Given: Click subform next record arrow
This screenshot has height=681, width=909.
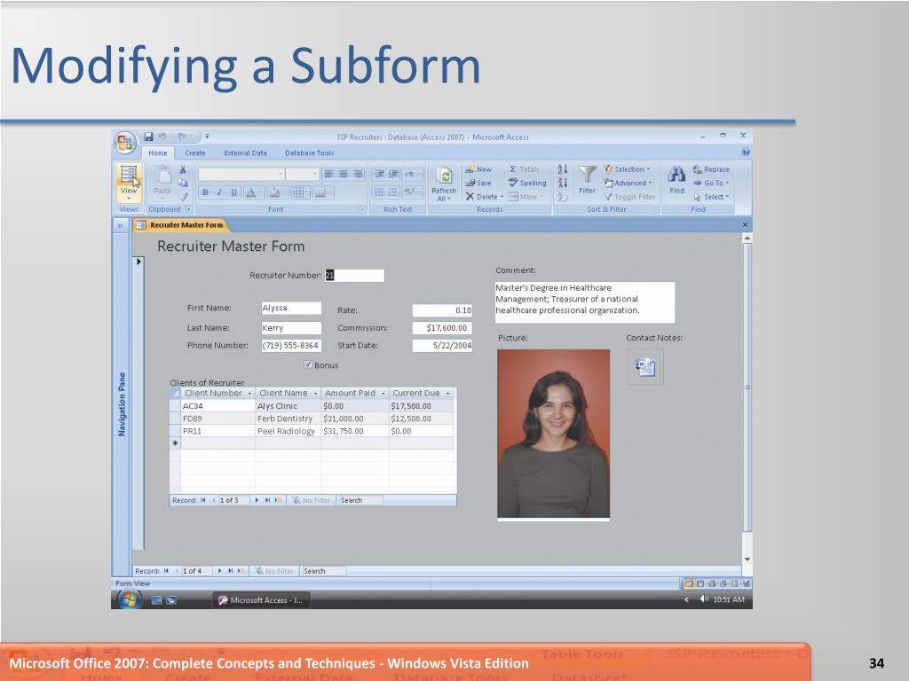Looking at the screenshot, I should [257, 500].
